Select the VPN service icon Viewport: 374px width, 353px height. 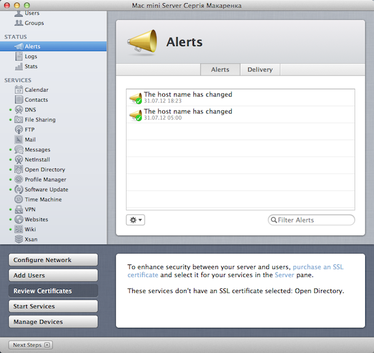pyautogui.click(x=19, y=210)
